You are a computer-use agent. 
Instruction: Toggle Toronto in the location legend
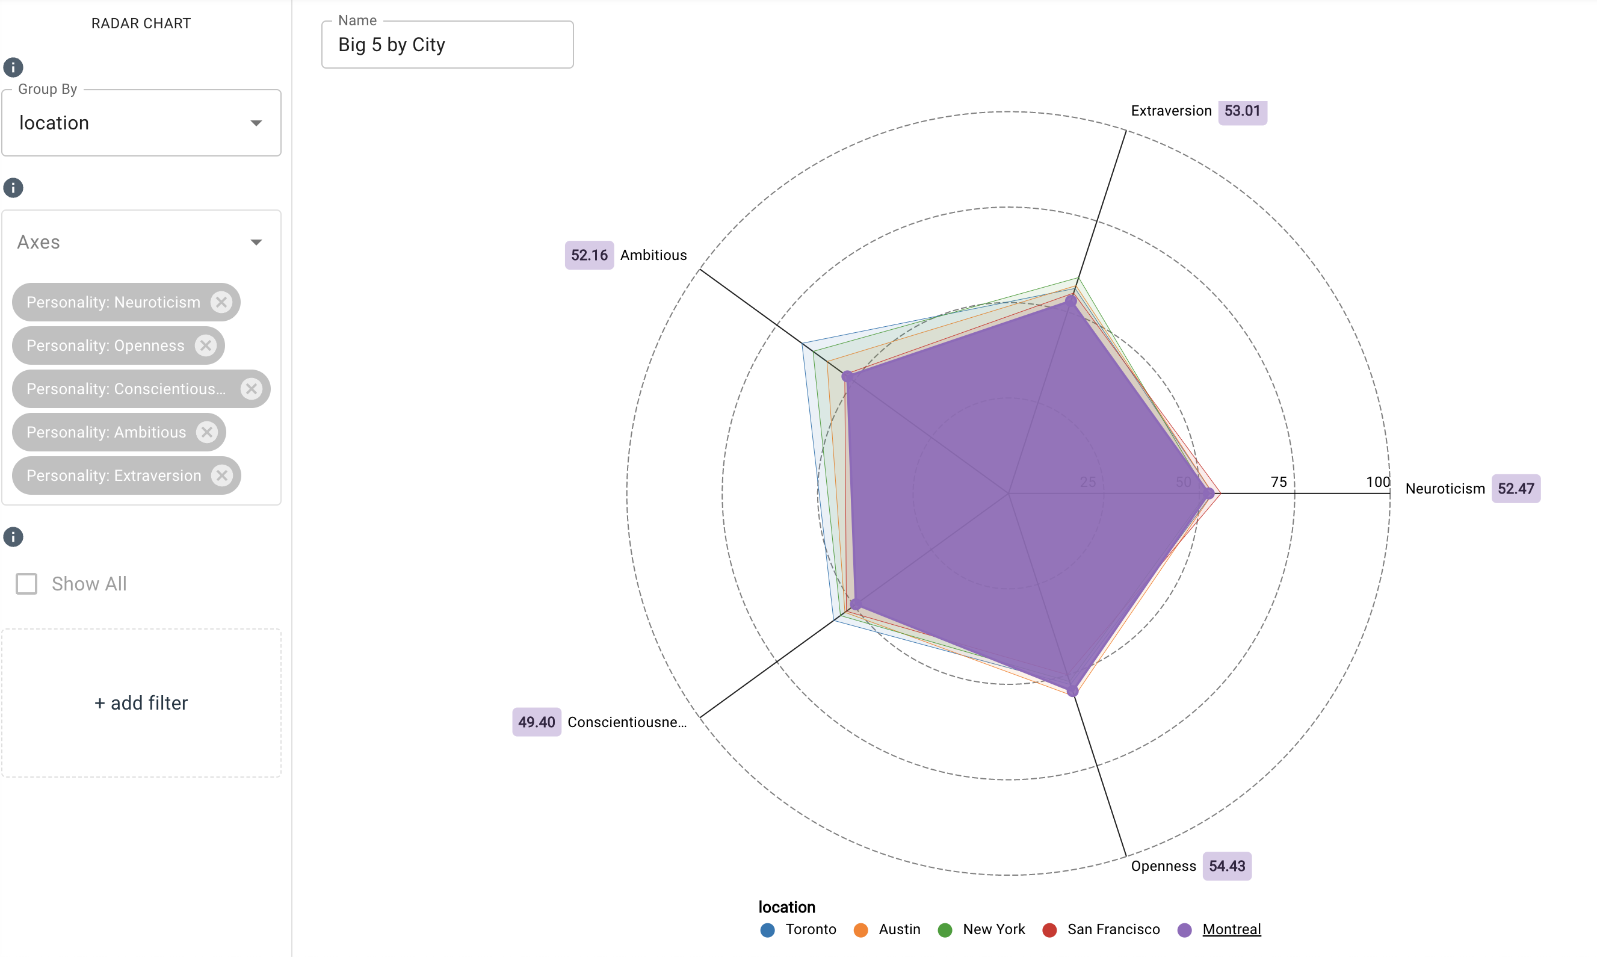coord(810,929)
